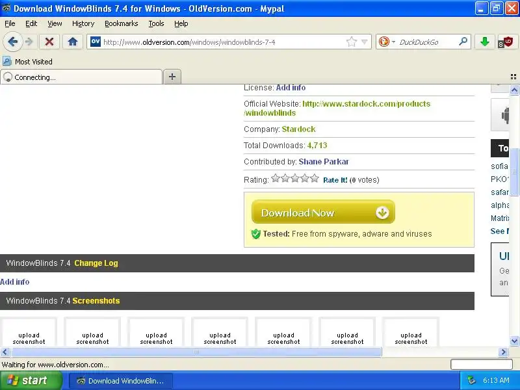The image size is (520, 390).
Task: Open a new tab with the plus button
Action: coord(172,77)
